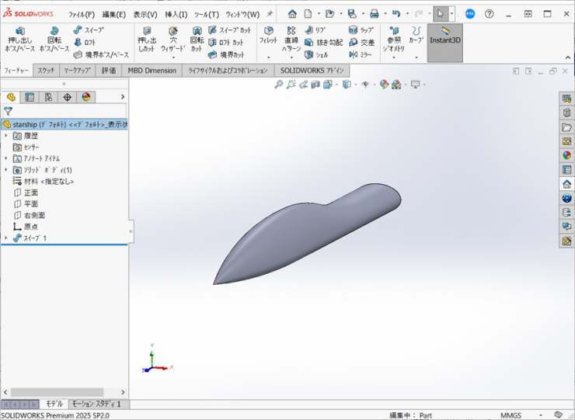Viewport: 575px width, 420px height.
Task: Open Appearances tab in right task pane
Action: click(x=566, y=154)
